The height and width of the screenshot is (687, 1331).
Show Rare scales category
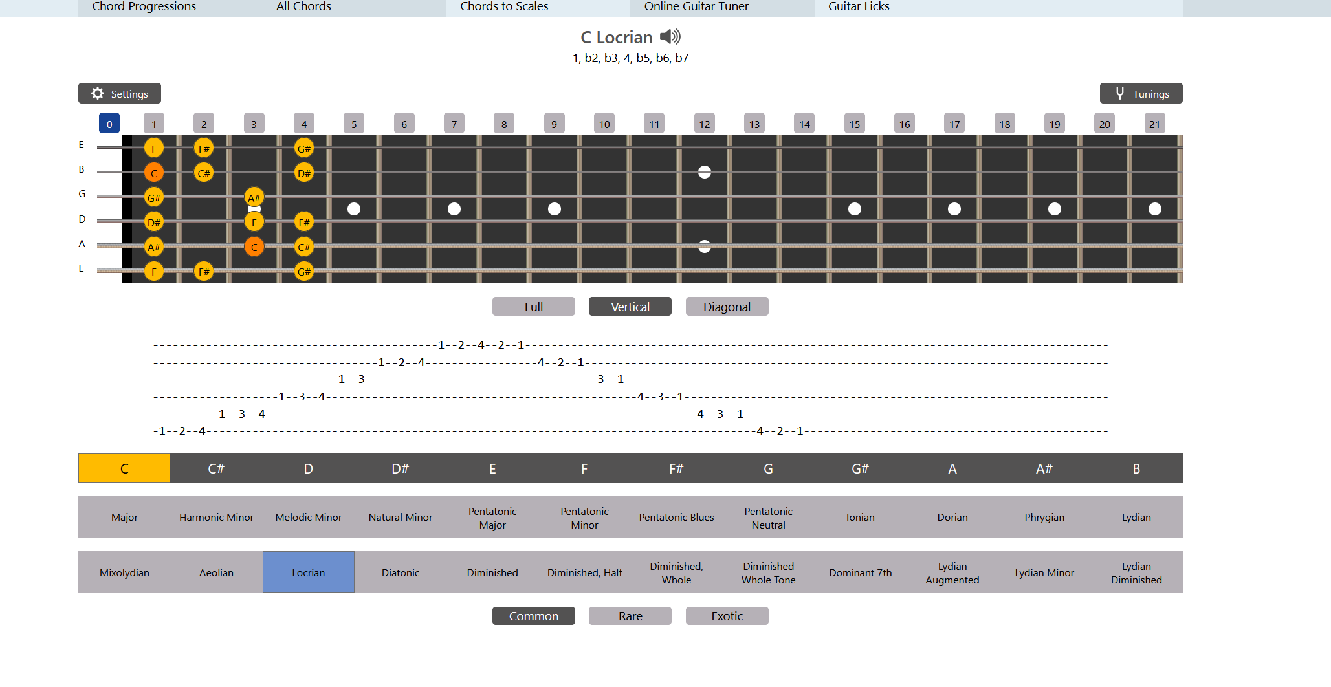[x=630, y=616]
